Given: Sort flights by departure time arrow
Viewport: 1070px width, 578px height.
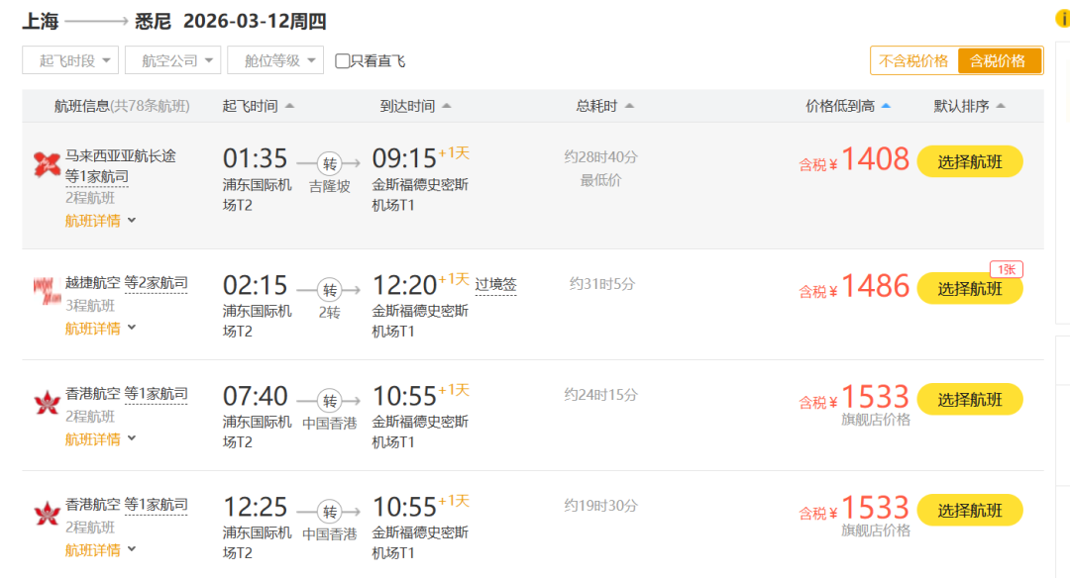Looking at the screenshot, I should (x=289, y=107).
